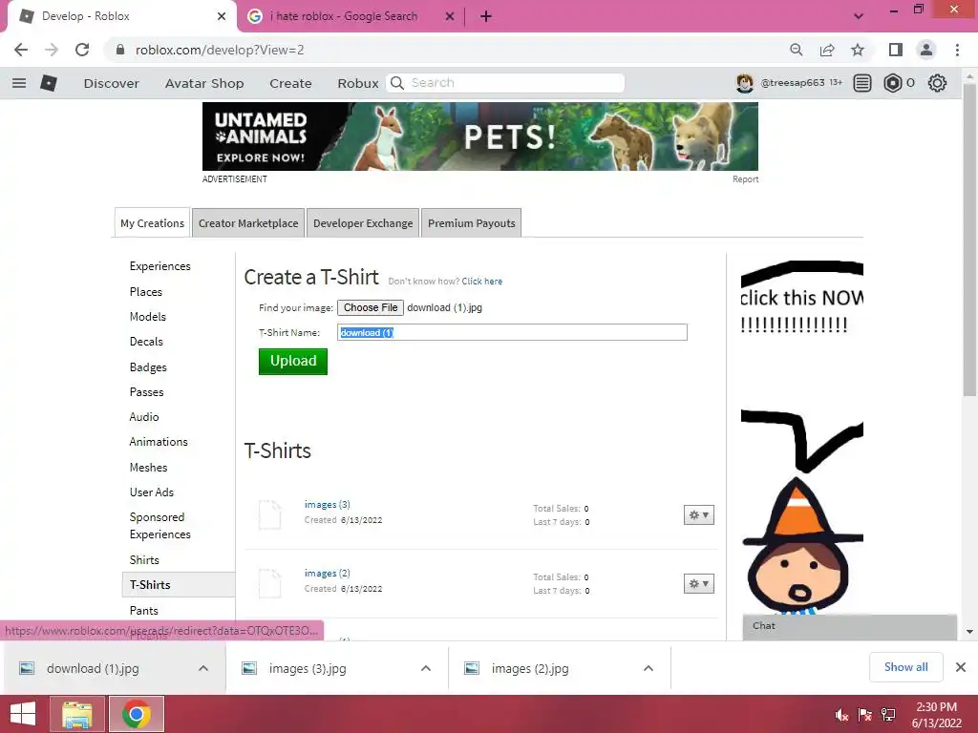The height and width of the screenshot is (733, 978).
Task: Click the green Upload button
Action: pyautogui.click(x=293, y=361)
